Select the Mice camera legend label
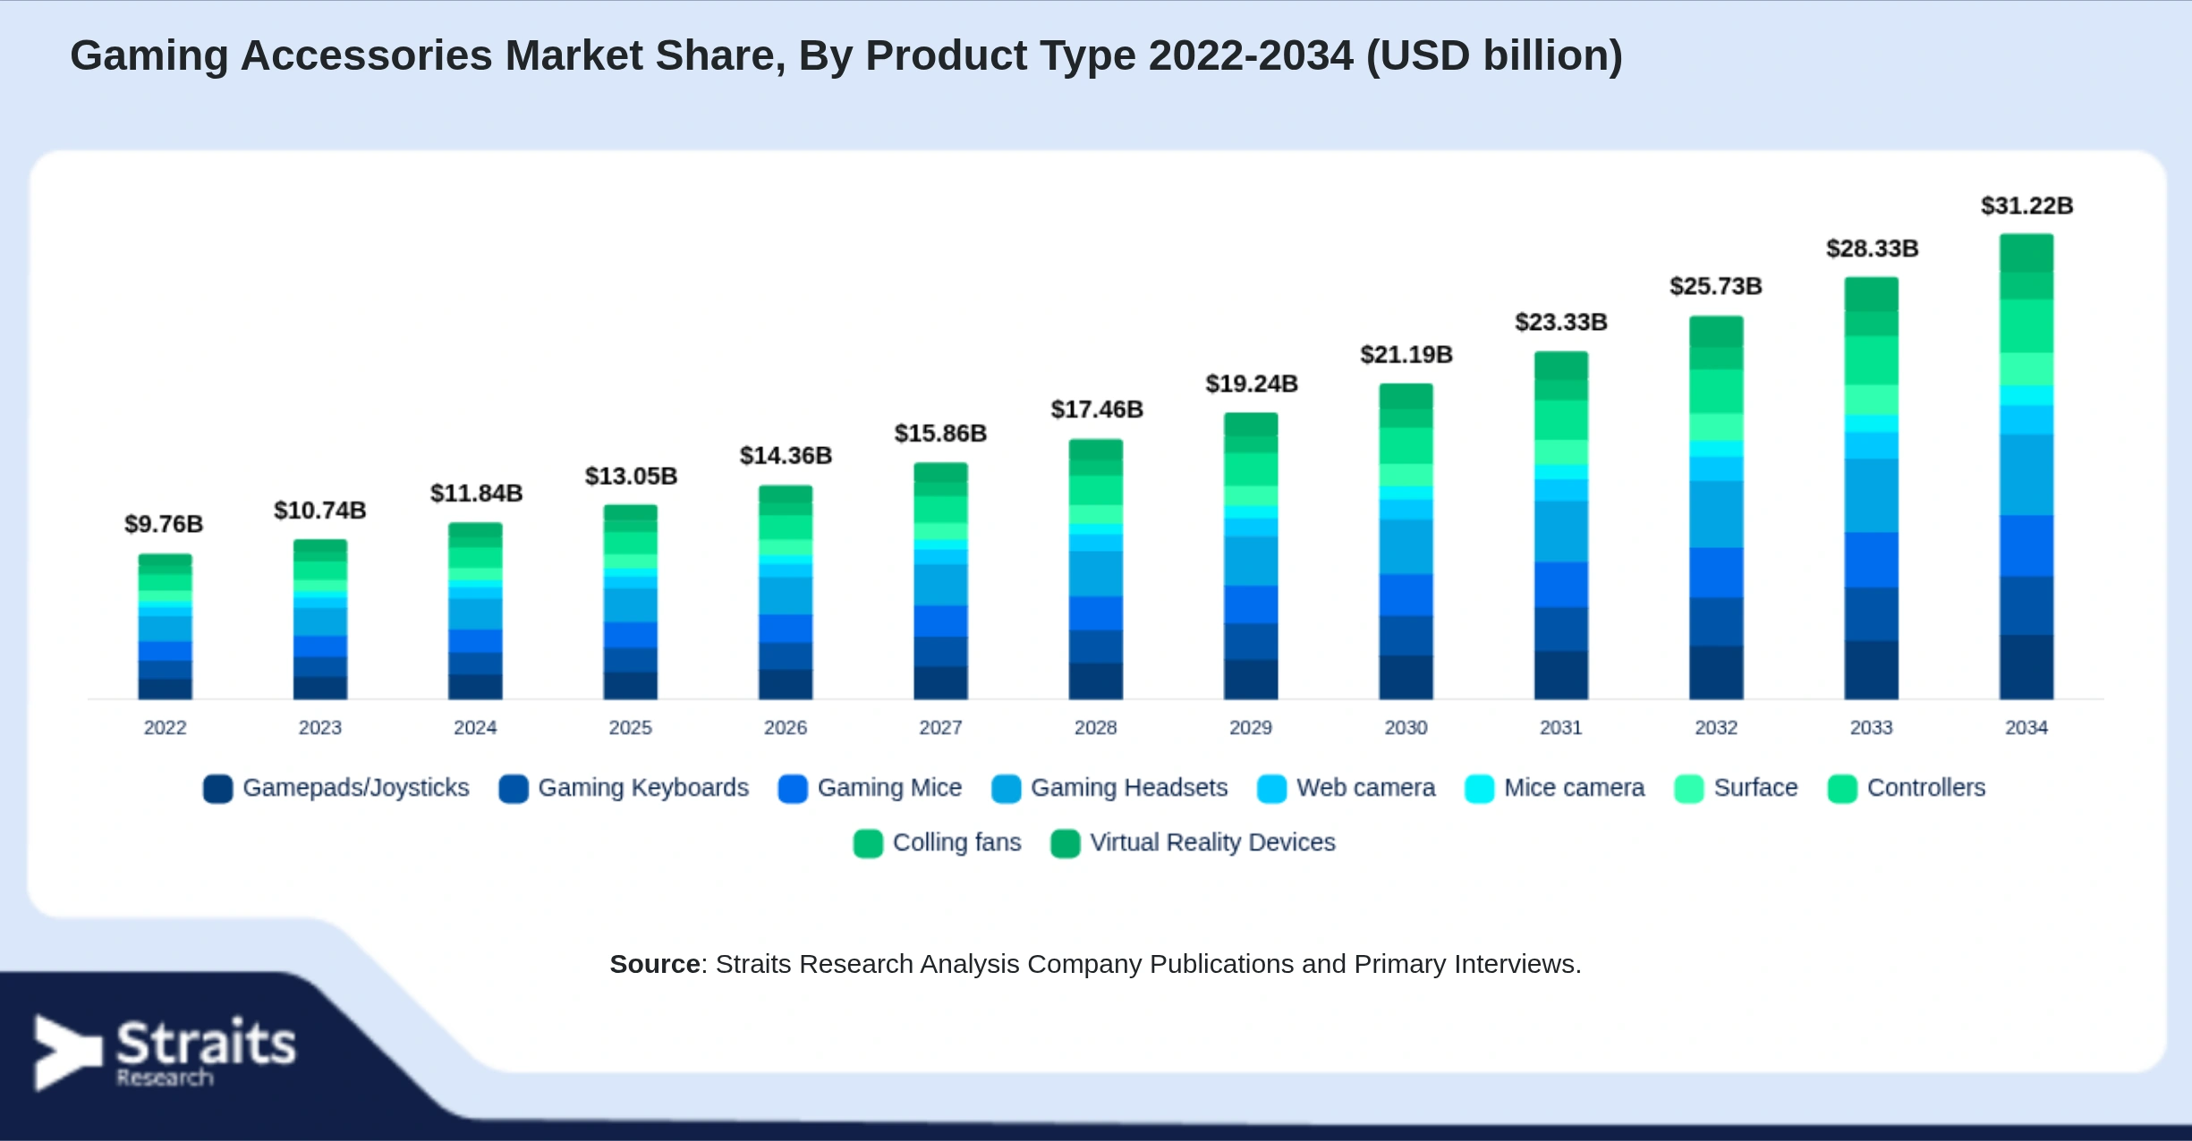 click(x=1574, y=788)
